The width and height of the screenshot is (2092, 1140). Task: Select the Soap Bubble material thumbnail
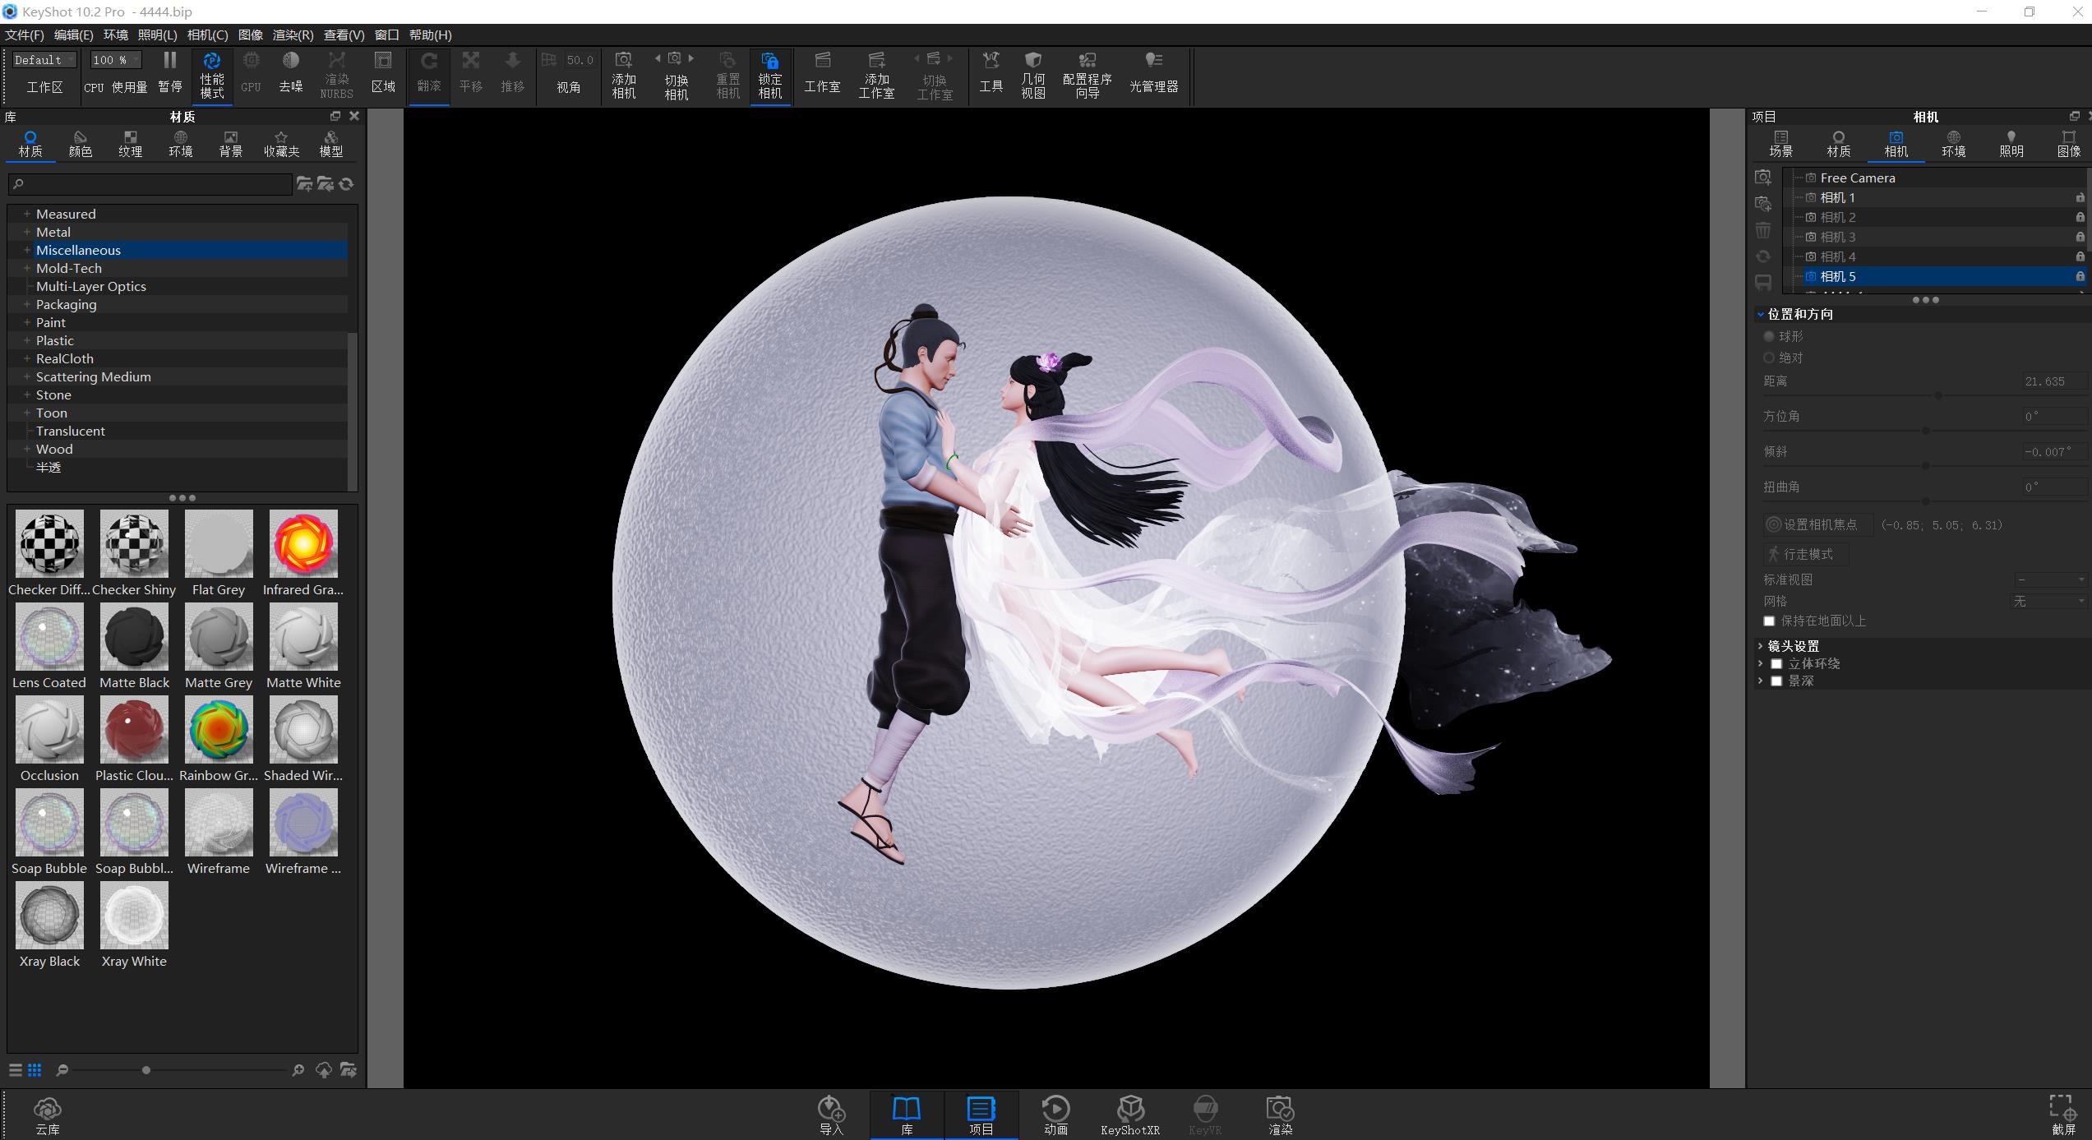pos(49,823)
